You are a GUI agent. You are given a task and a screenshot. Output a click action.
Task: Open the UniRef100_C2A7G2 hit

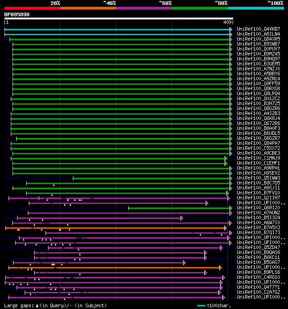tap(258, 292)
